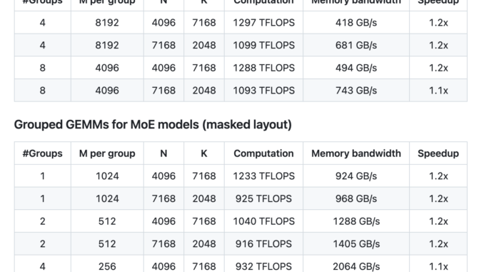Click the N value 4096 in the 1297 TFLOPS row
The height and width of the screenshot is (272, 484).
click(163, 23)
